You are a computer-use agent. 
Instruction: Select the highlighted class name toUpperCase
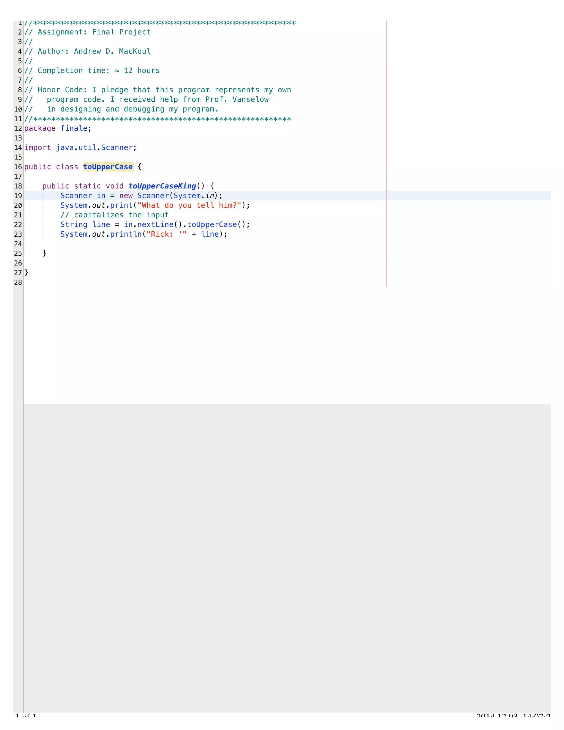(108, 167)
